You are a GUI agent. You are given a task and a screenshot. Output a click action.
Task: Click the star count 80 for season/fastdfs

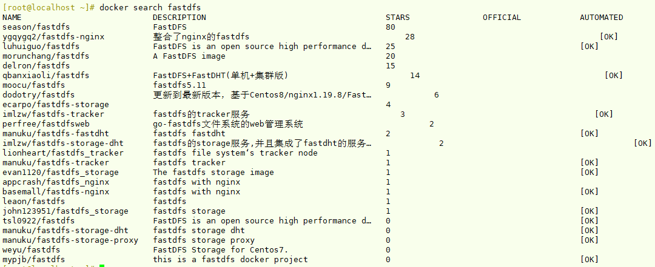coord(390,27)
